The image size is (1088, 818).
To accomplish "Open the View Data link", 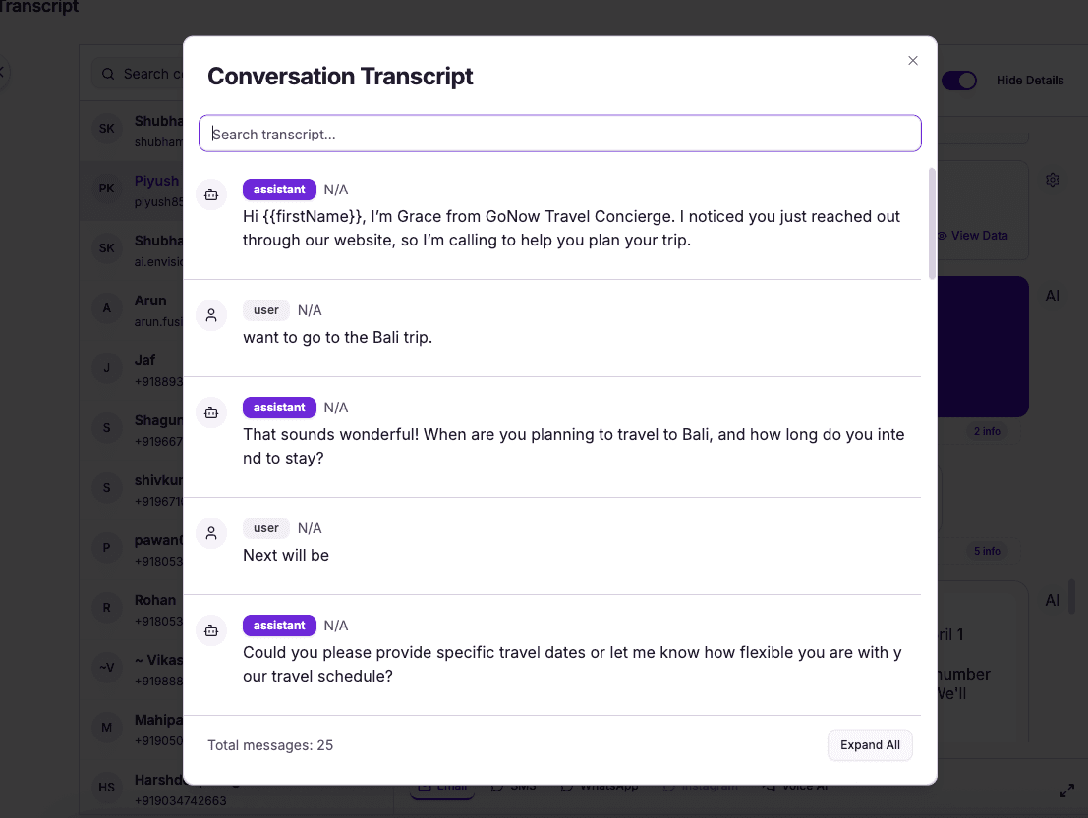I will tap(975, 237).
